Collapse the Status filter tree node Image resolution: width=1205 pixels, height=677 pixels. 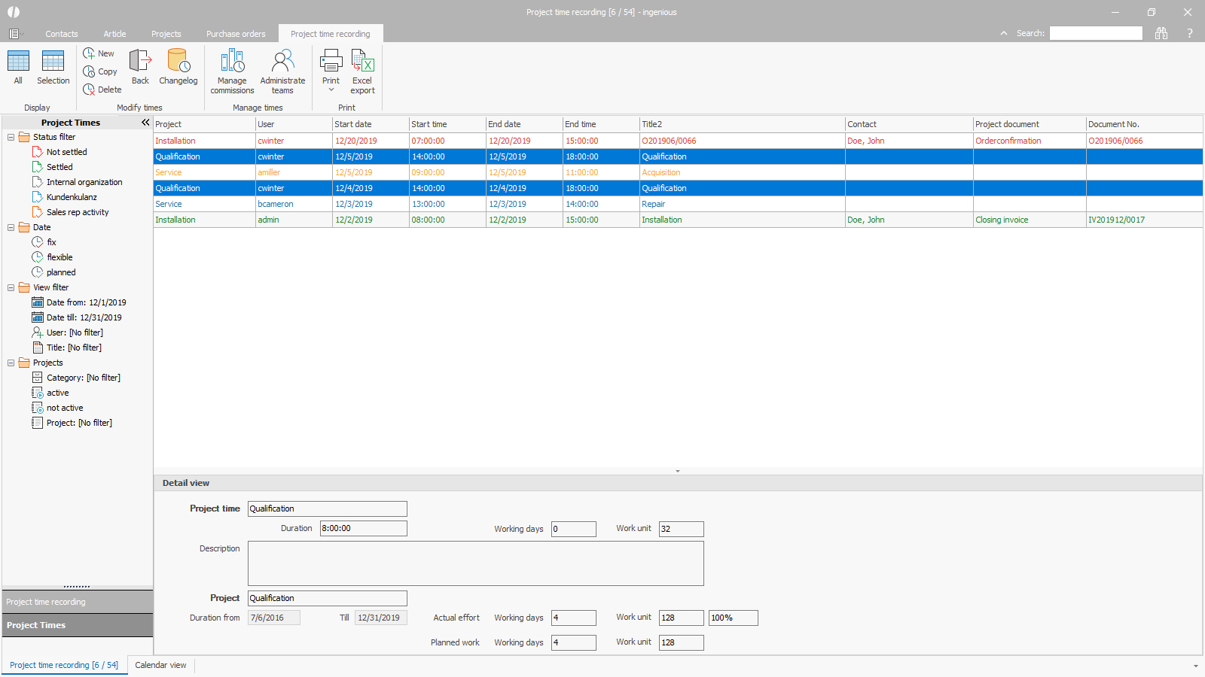tap(11, 137)
